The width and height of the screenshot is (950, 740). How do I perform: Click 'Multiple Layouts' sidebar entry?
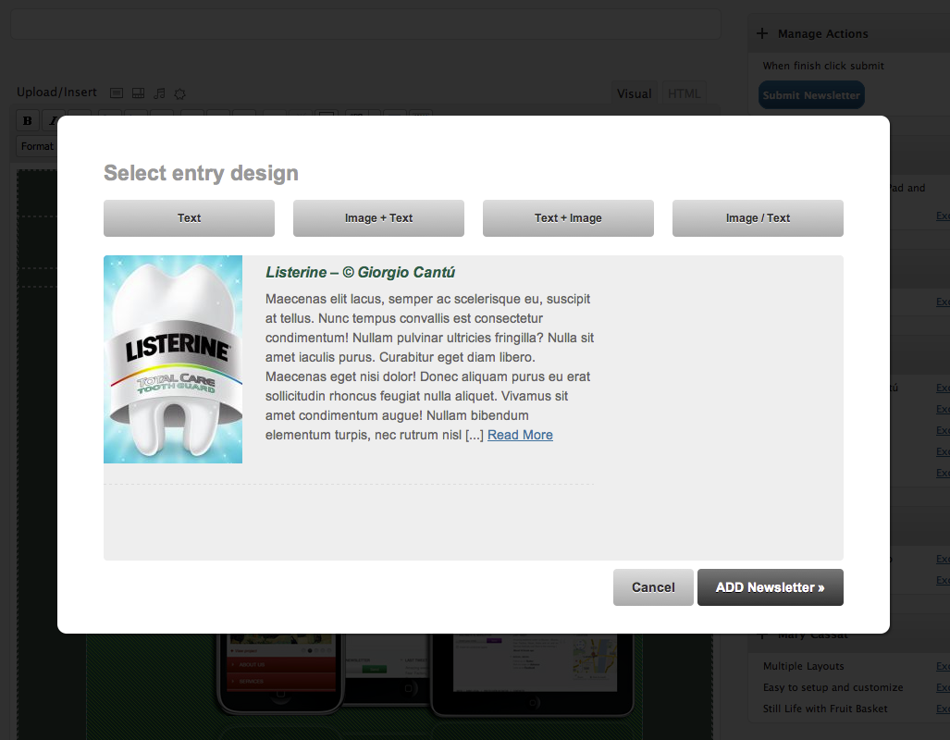(803, 666)
